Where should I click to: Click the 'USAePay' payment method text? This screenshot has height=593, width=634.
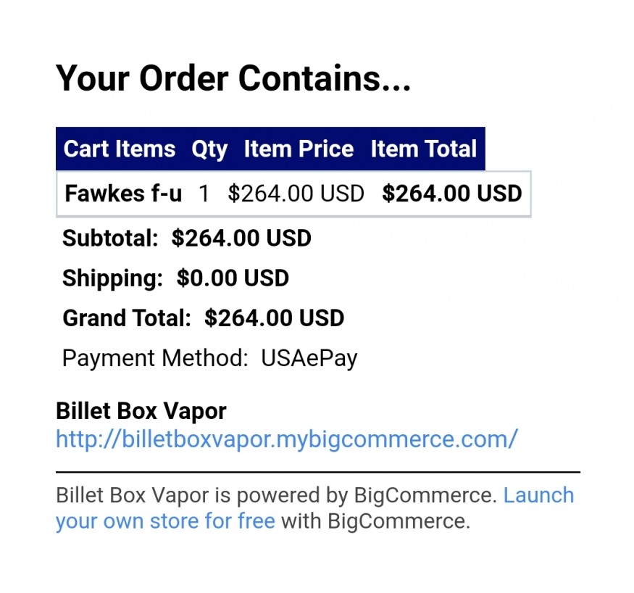tap(309, 358)
